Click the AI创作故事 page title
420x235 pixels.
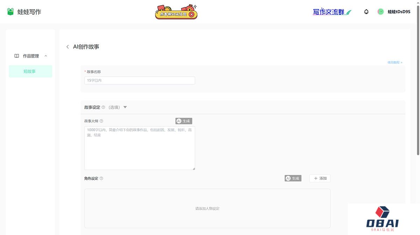pyautogui.click(x=86, y=47)
